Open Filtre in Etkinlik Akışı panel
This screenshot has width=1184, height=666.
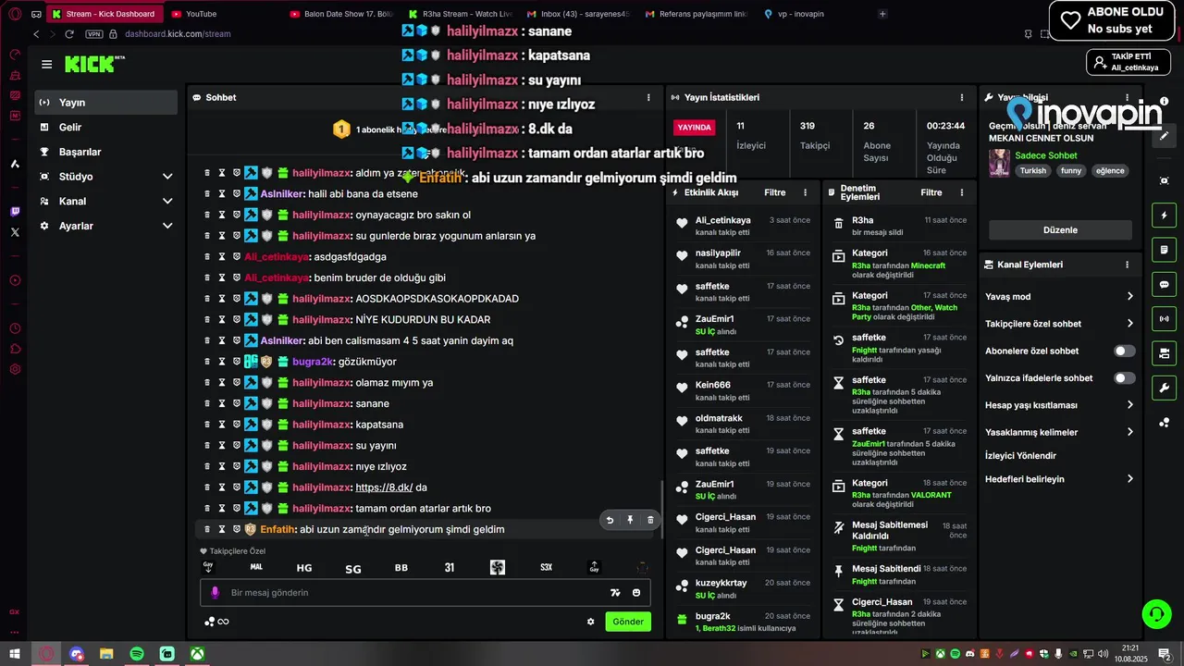tap(775, 192)
